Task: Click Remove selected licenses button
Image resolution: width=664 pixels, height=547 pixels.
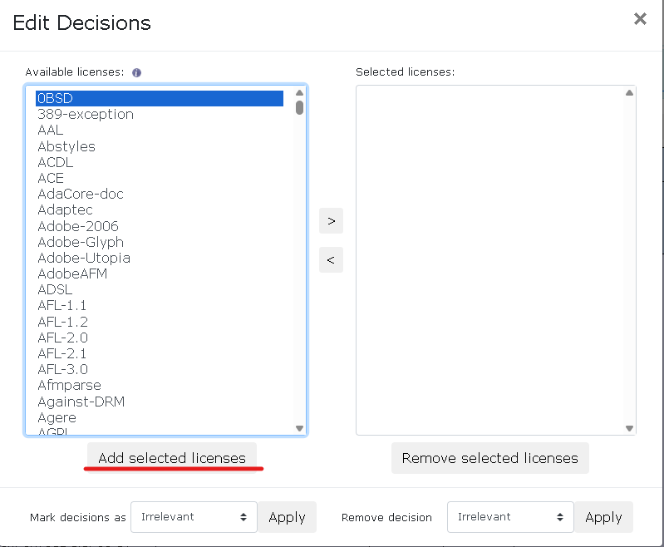Action: coord(489,458)
